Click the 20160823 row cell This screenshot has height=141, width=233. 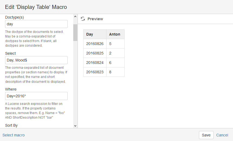pyautogui.click(x=95, y=72)
